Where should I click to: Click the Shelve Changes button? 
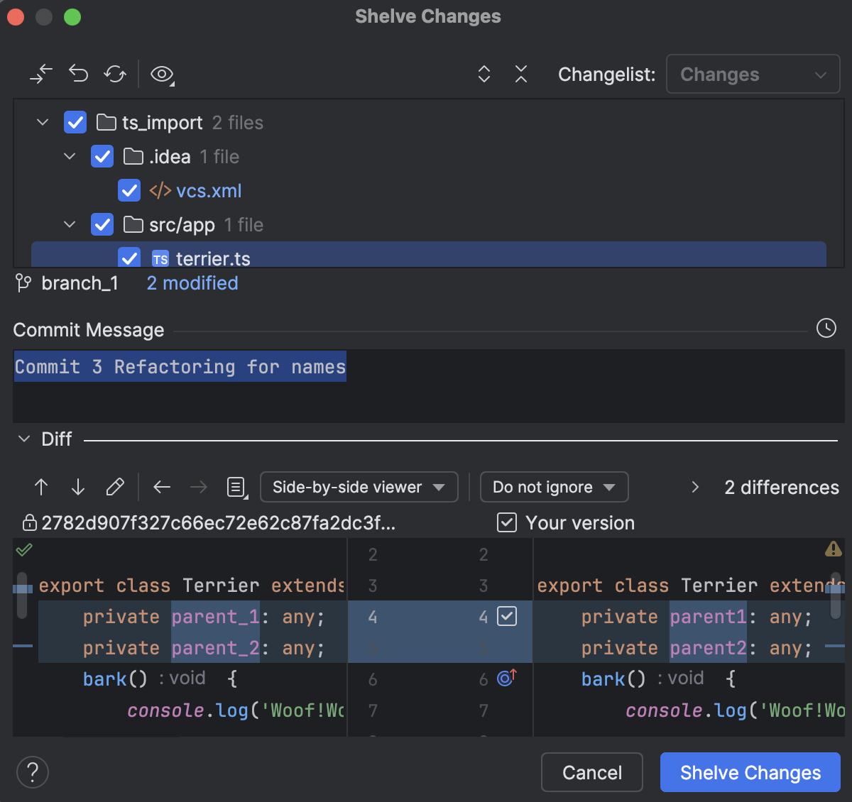[750, 772]
